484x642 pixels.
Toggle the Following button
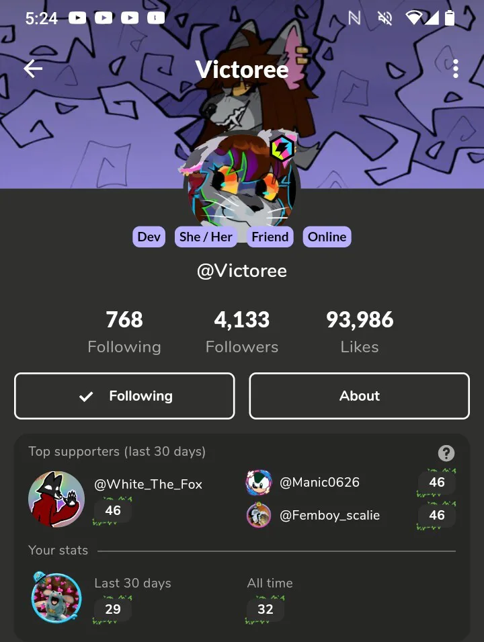(x=124, y=396)
